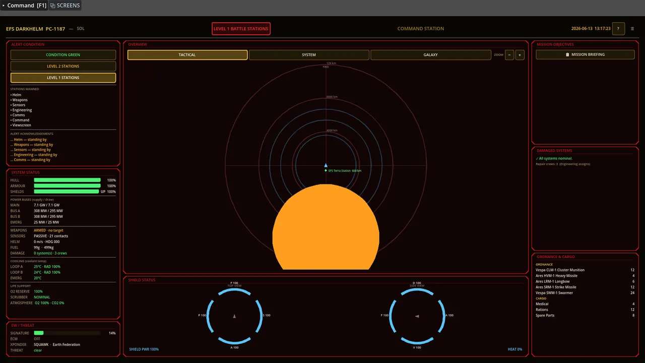Click the top view shield ring
The width and height of the screenshot is (645, 363).
tap(234, 316)
